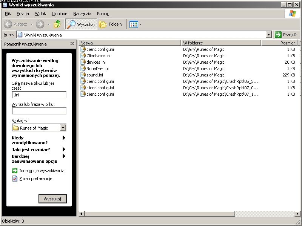Open the Edycja menu
Viewport: 302px width, 226px height.
(x=23, y=14)
